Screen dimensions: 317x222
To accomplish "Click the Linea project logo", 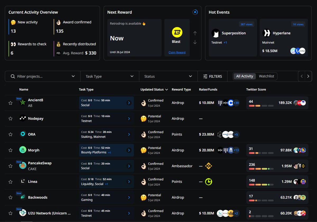I will tap(23, 181).
